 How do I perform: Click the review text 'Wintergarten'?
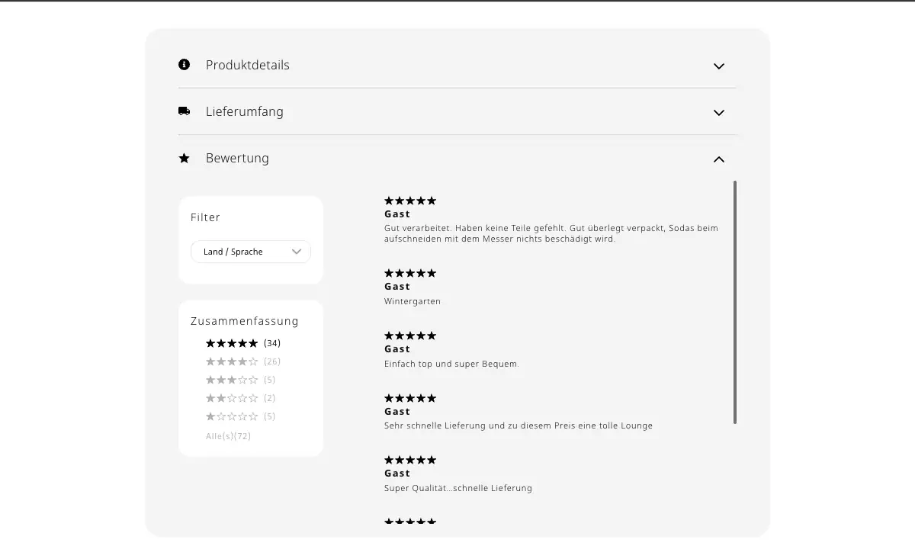point(413,301)
